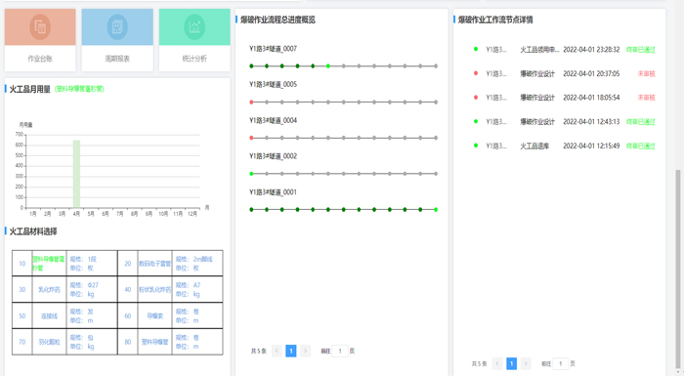Click the bright green current node of 隧道_0007
This screenshot has height=376, width=684.
(x=328, y=66)
